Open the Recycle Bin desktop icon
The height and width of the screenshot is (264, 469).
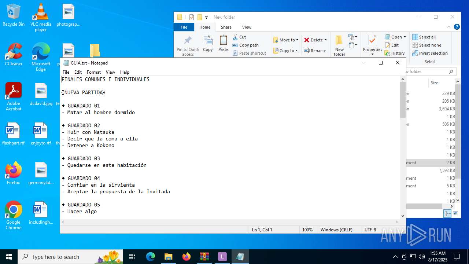(14, 15)
